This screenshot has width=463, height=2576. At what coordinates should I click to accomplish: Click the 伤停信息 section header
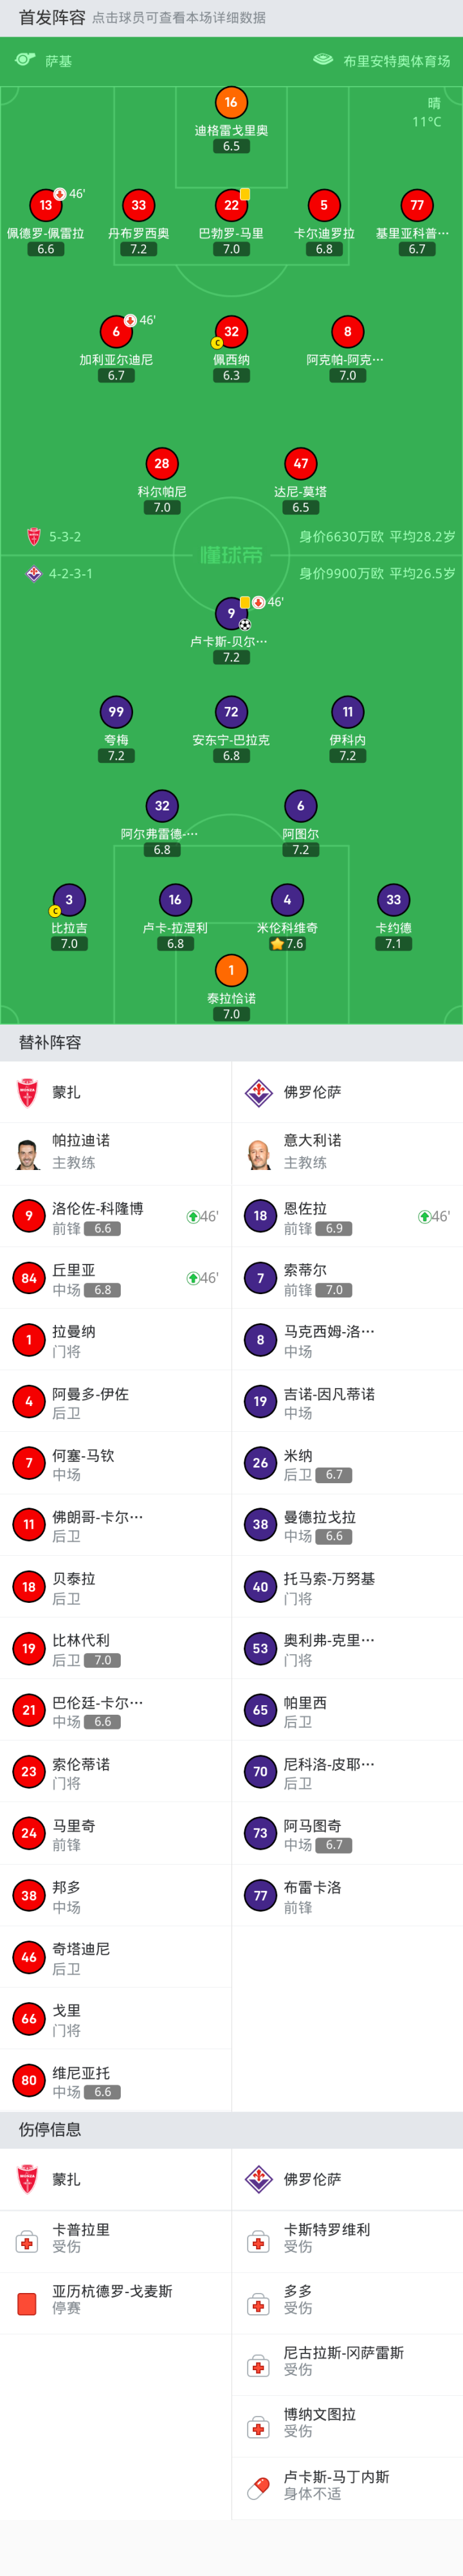coord(50,2129)
